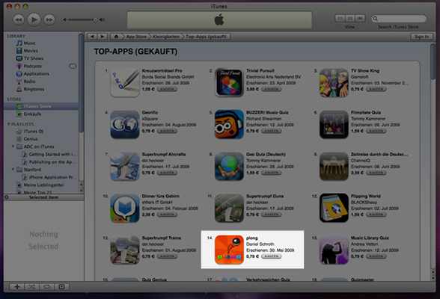Click the Music Library Quiz title
The width and height of the screenshot is (440, 299).
click(370, 238)
